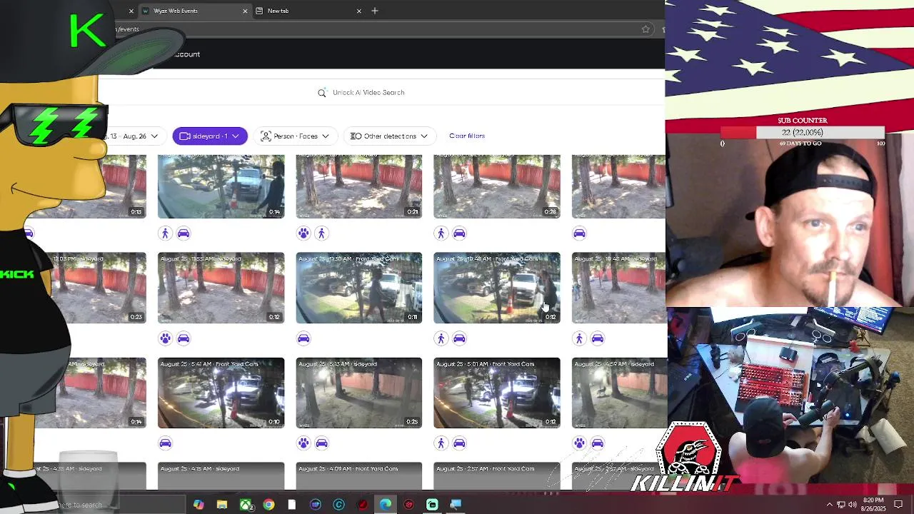Viewport: 914px width, 514px height.
Task: Select vehicle icon under 0:28 clip
Action: [459, 233]
